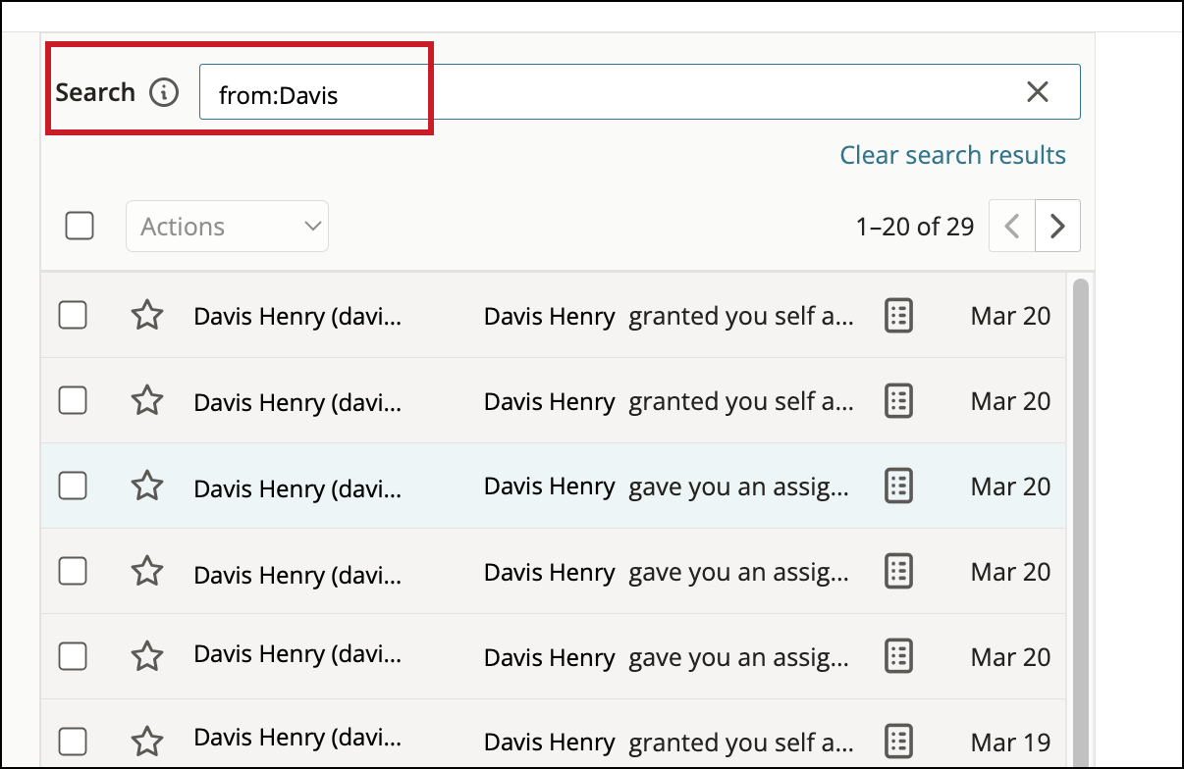This screenshot has width=1184, height=769.
Task: Clear the search field with the X icon
Action: pyautogui.click(x=1038, y=92)
